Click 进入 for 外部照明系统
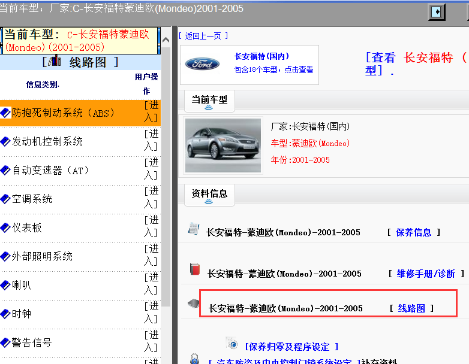This screenshot has height=364, width=469. coord(151,254)
